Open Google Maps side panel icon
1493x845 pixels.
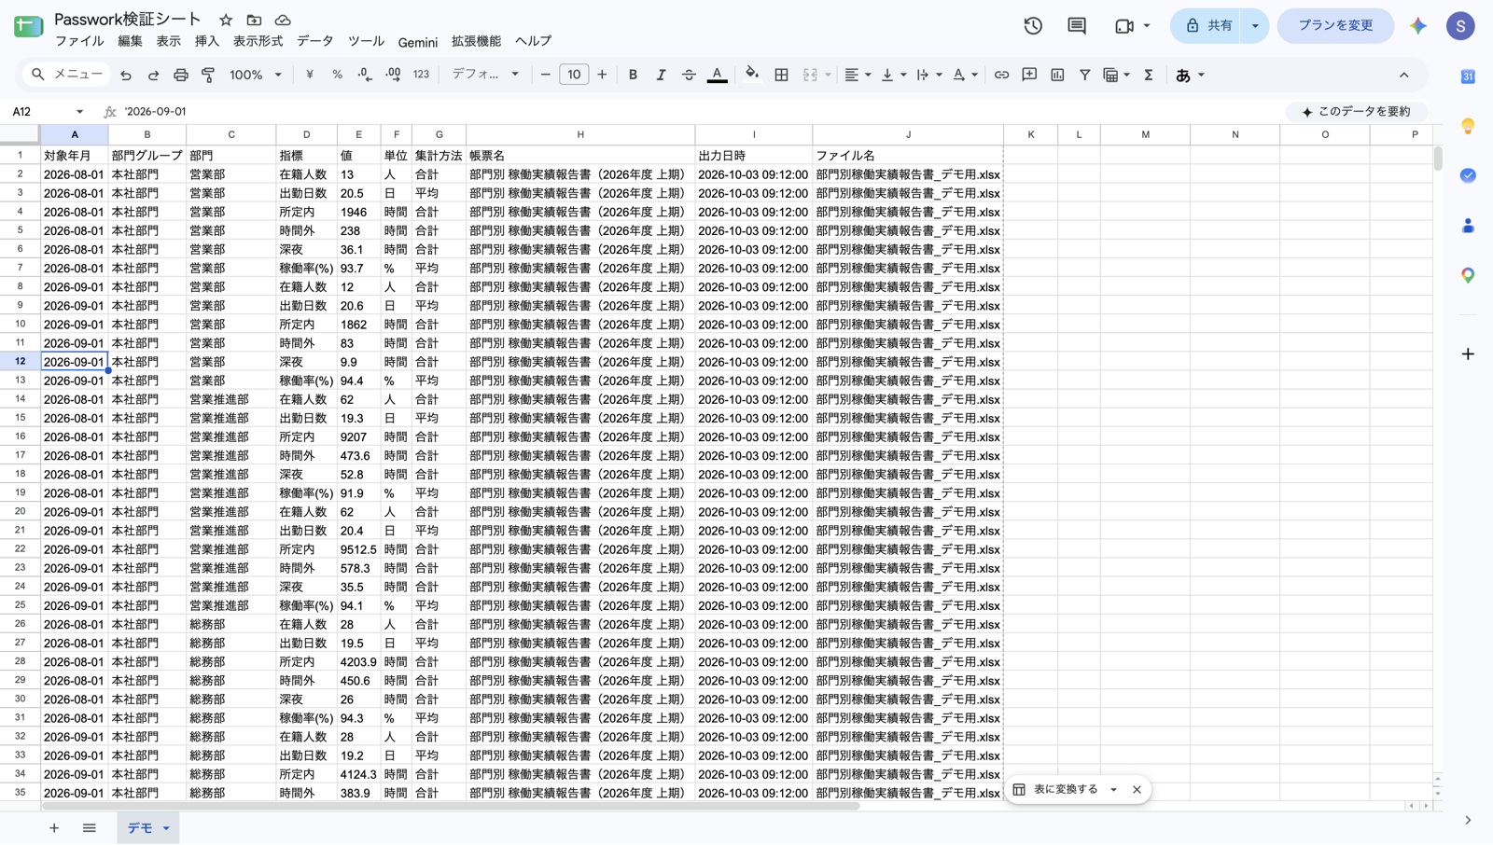point(1468,275)
